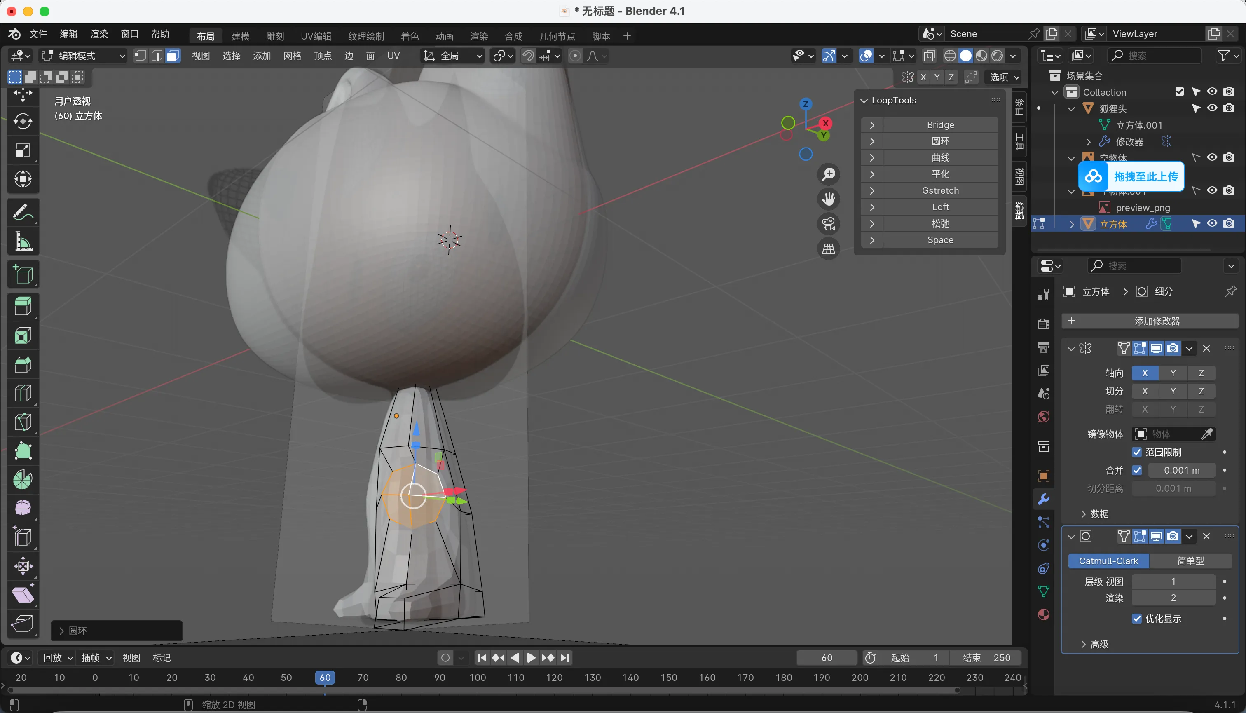Click the camera view navigation icon
1246x713 pixels.
(828, 224)
